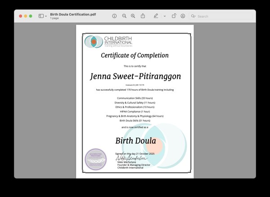Share the Birth Doula Certification PDF
This screenshot has height=197, width=270.
[143, 16]
